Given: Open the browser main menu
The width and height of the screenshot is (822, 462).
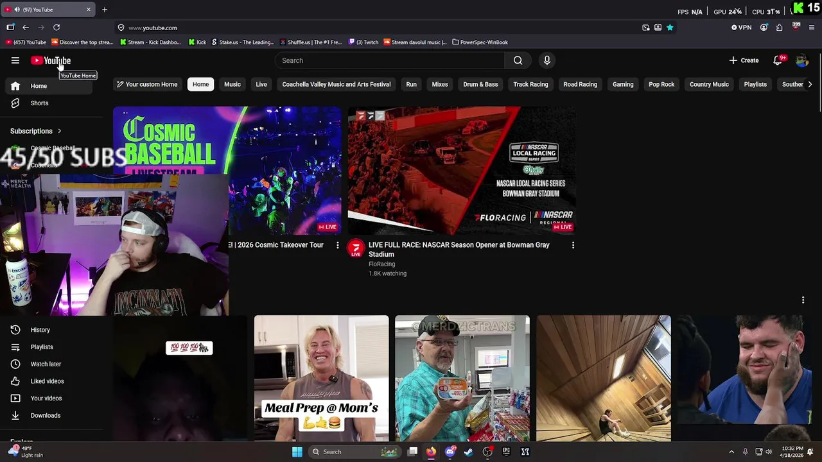Looking at the screenshot, I should click(x=812, y=28).
